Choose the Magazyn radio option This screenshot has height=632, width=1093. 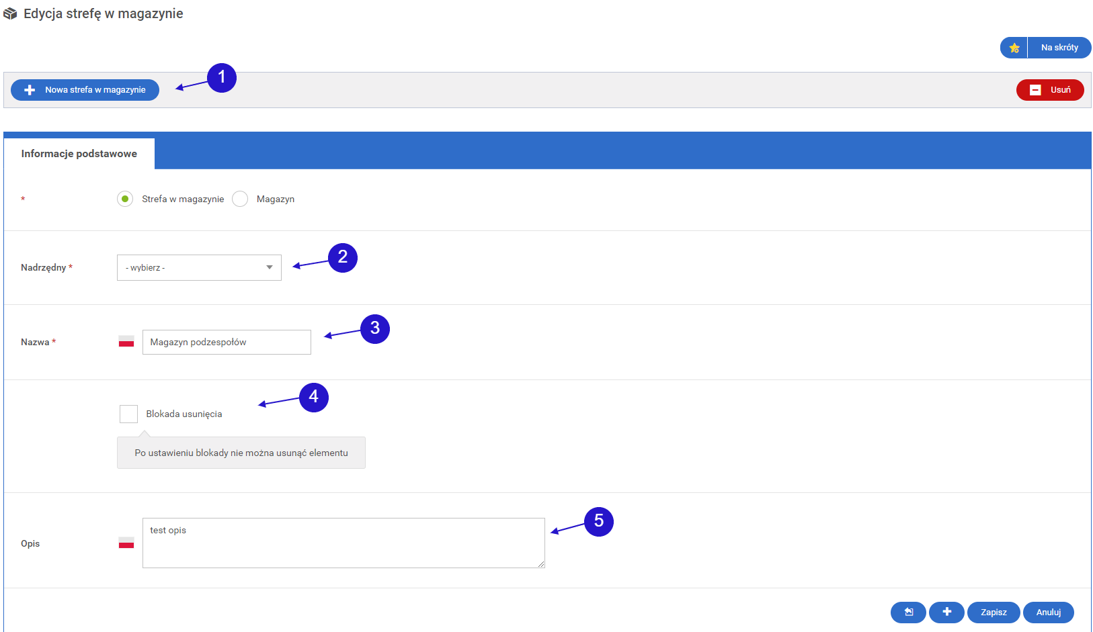pyautogui.click(x=240, y=199)
